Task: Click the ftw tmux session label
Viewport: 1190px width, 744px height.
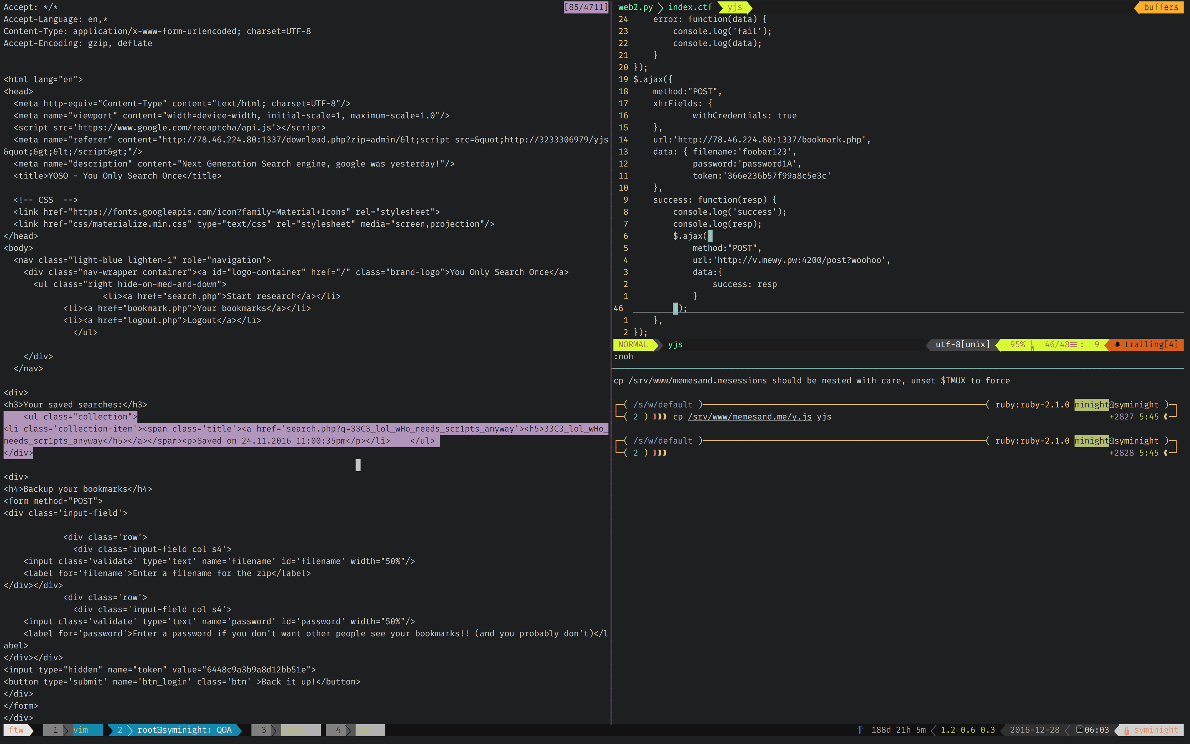Action: click(16, 730)
